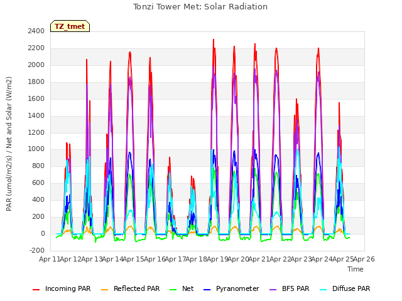Click the 1200 y-axis tick label
This screenshot has height=301, width=402.
click(x=36, y=132)
